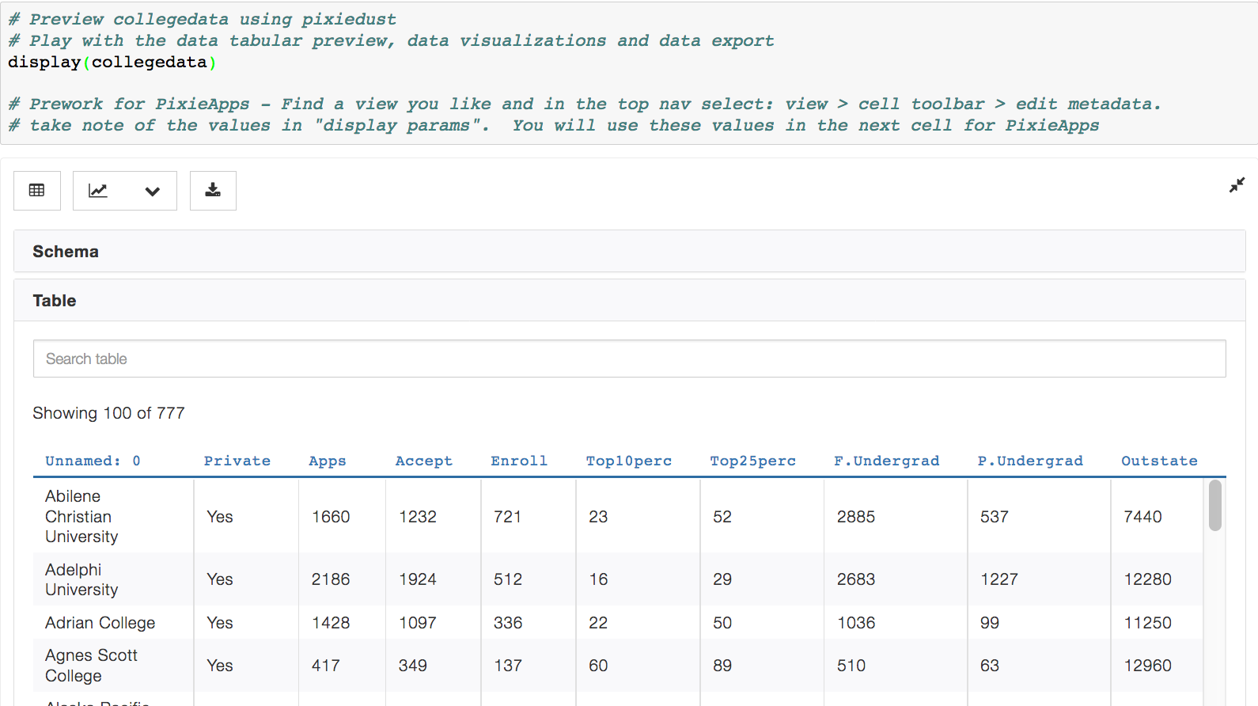Expand the chart type dropdown chevron
The image size is (1258, 706).
coord(153,191)
